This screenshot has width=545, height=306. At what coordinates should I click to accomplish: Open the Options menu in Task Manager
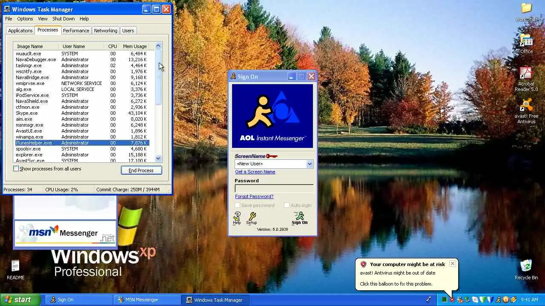click(25, 19)
